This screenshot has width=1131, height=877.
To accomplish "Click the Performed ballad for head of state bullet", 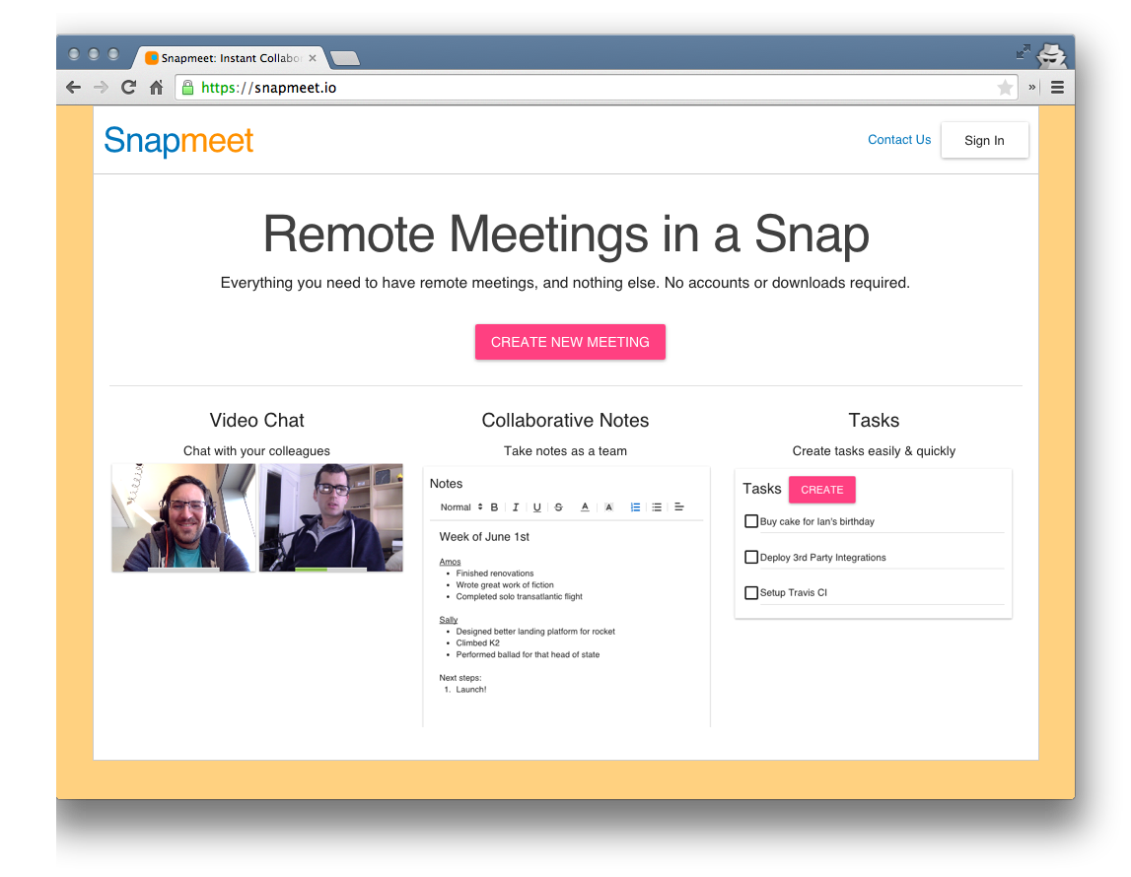I will click(528, 654).
